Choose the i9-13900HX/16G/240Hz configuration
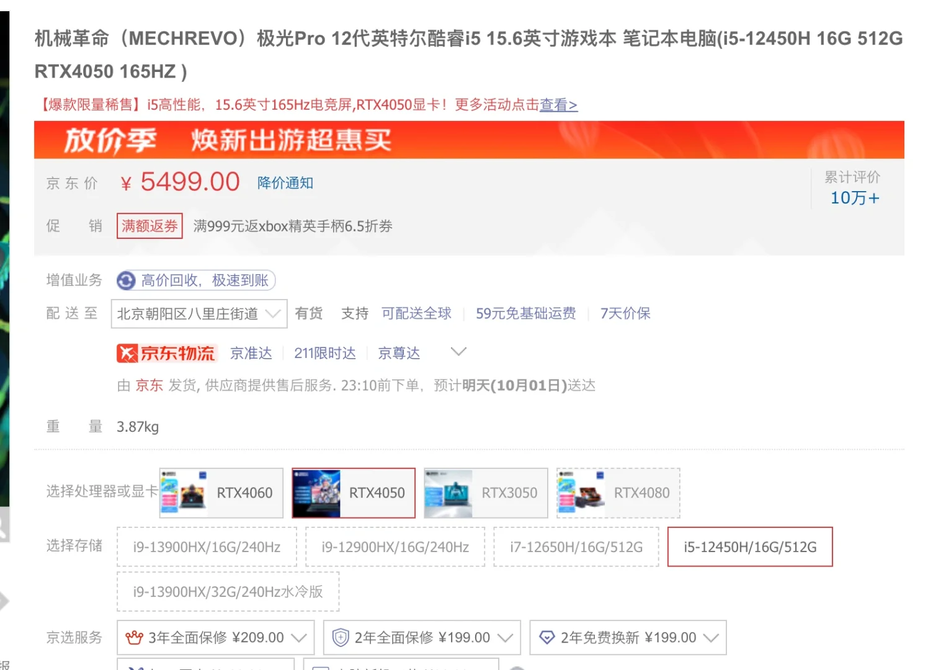 [207, 547]
